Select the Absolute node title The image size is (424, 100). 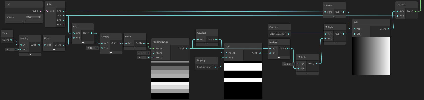point(201,33)
